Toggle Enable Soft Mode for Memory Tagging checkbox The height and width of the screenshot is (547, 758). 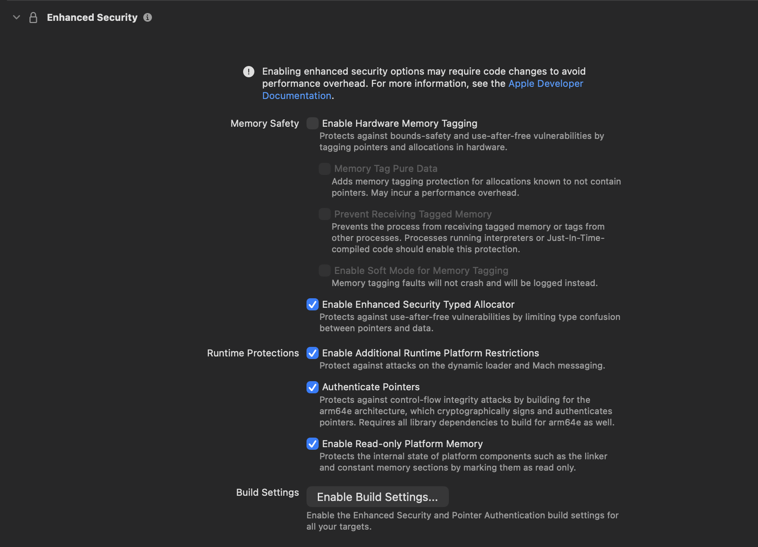(x=325, y=270)
